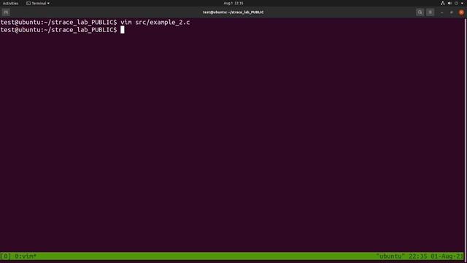This screenshot has width=467, height=263.
Task: Click the volume icon in top bar
Action: [449, 3]
